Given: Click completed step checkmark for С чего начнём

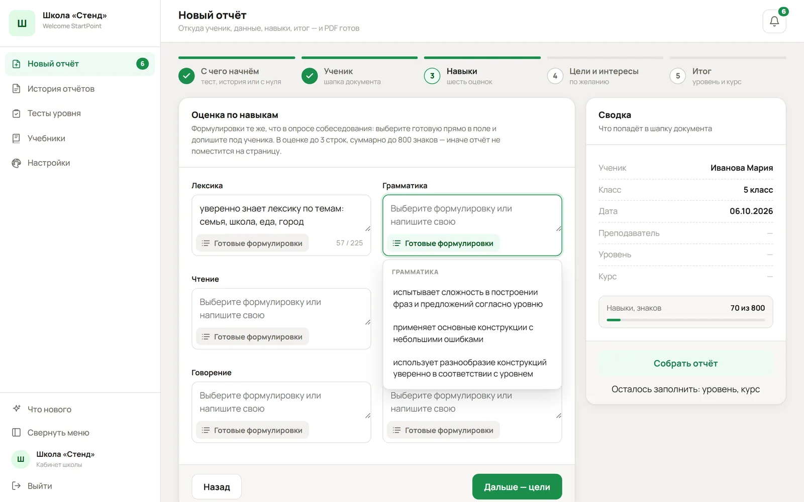Looking at the screenshot, I should tap(186, 76).
